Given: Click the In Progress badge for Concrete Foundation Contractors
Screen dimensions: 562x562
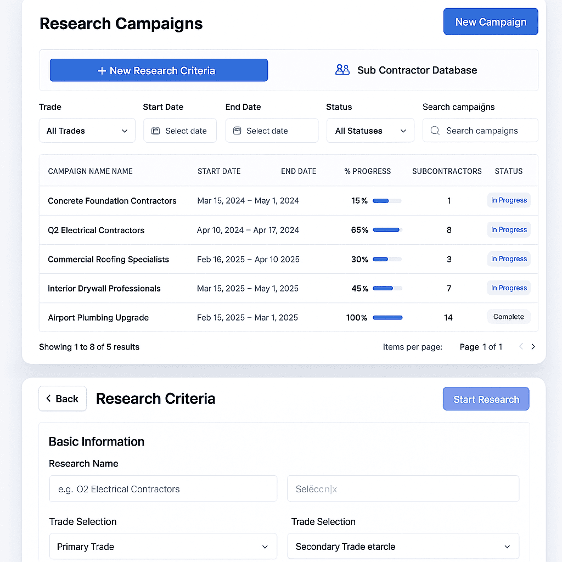Looking at the screenshot, I should [x=509, y=200].
